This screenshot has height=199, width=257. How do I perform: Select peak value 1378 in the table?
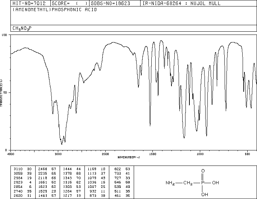[67, 173]
